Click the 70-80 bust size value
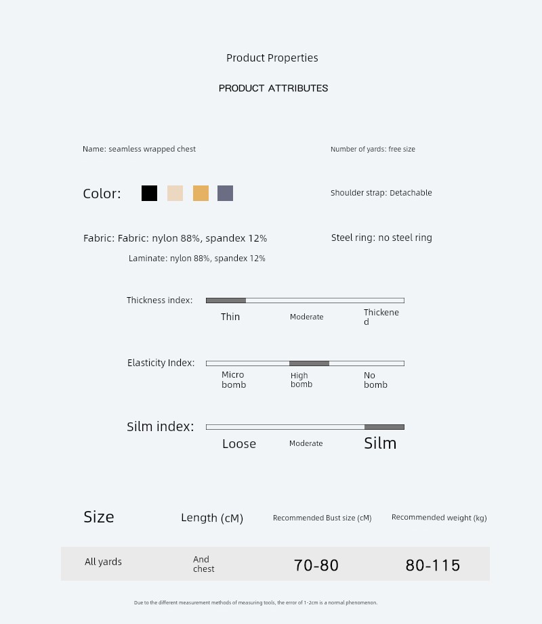 click(x=316, y=566)
